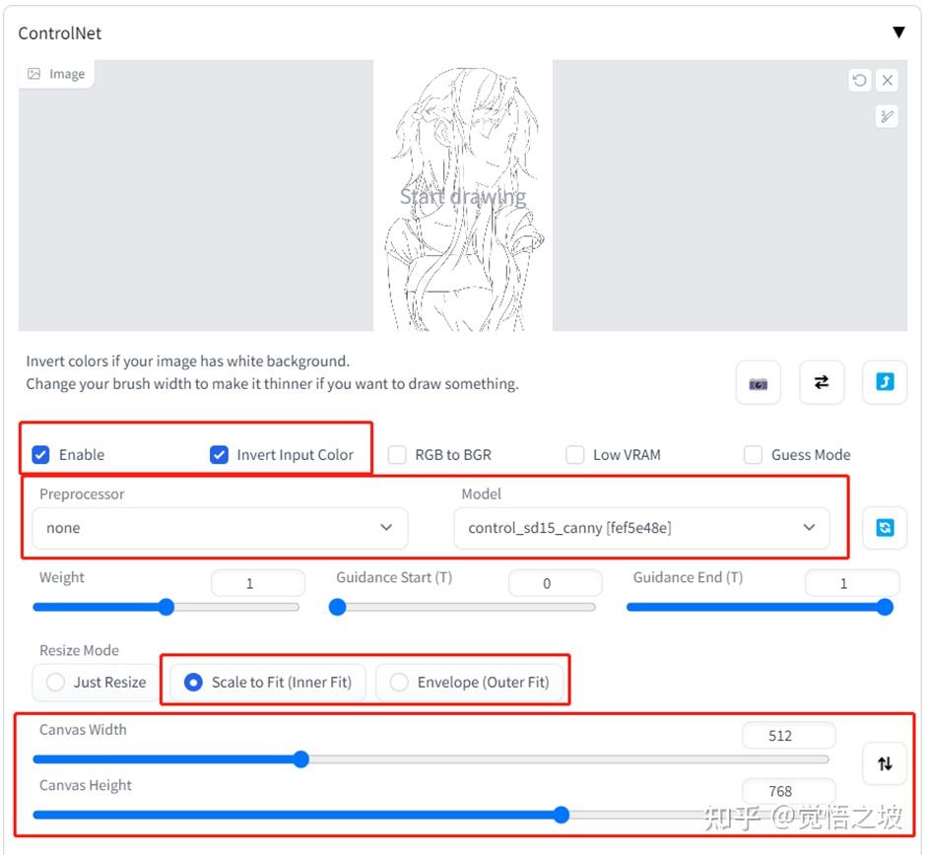Screen dimensions: 926x855
Task: Select the Just Resize option
Action: [x=55, y=682]
